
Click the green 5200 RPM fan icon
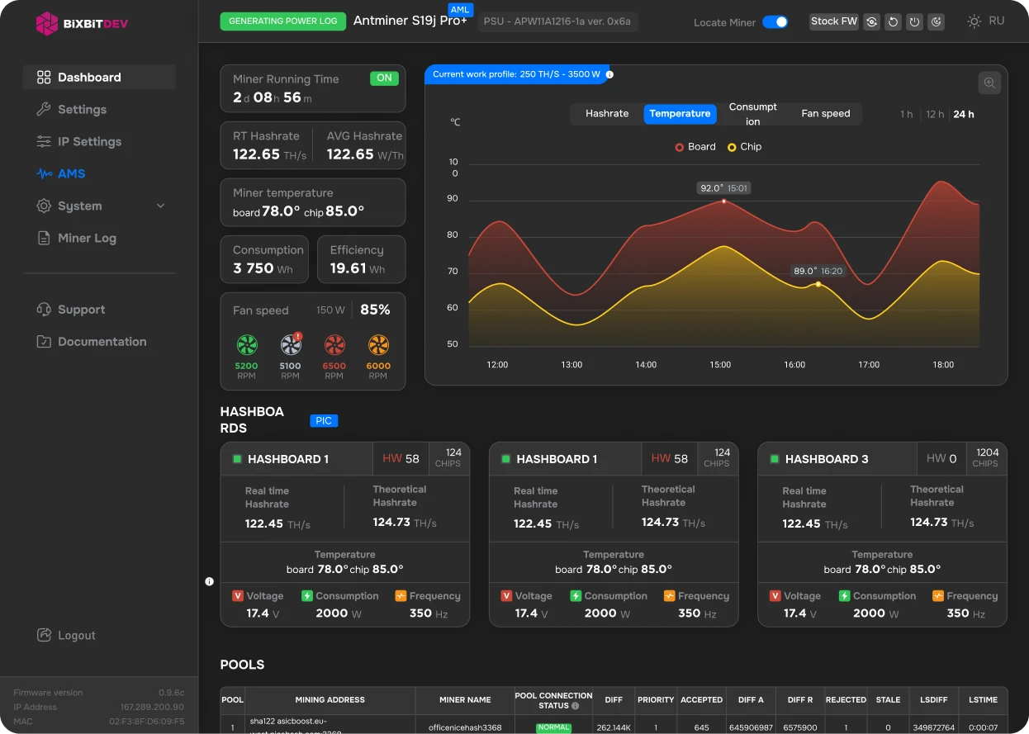click(x=246, y=344)
